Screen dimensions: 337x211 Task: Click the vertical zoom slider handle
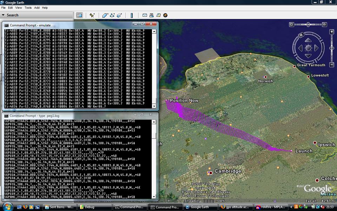tap(332, 48)
